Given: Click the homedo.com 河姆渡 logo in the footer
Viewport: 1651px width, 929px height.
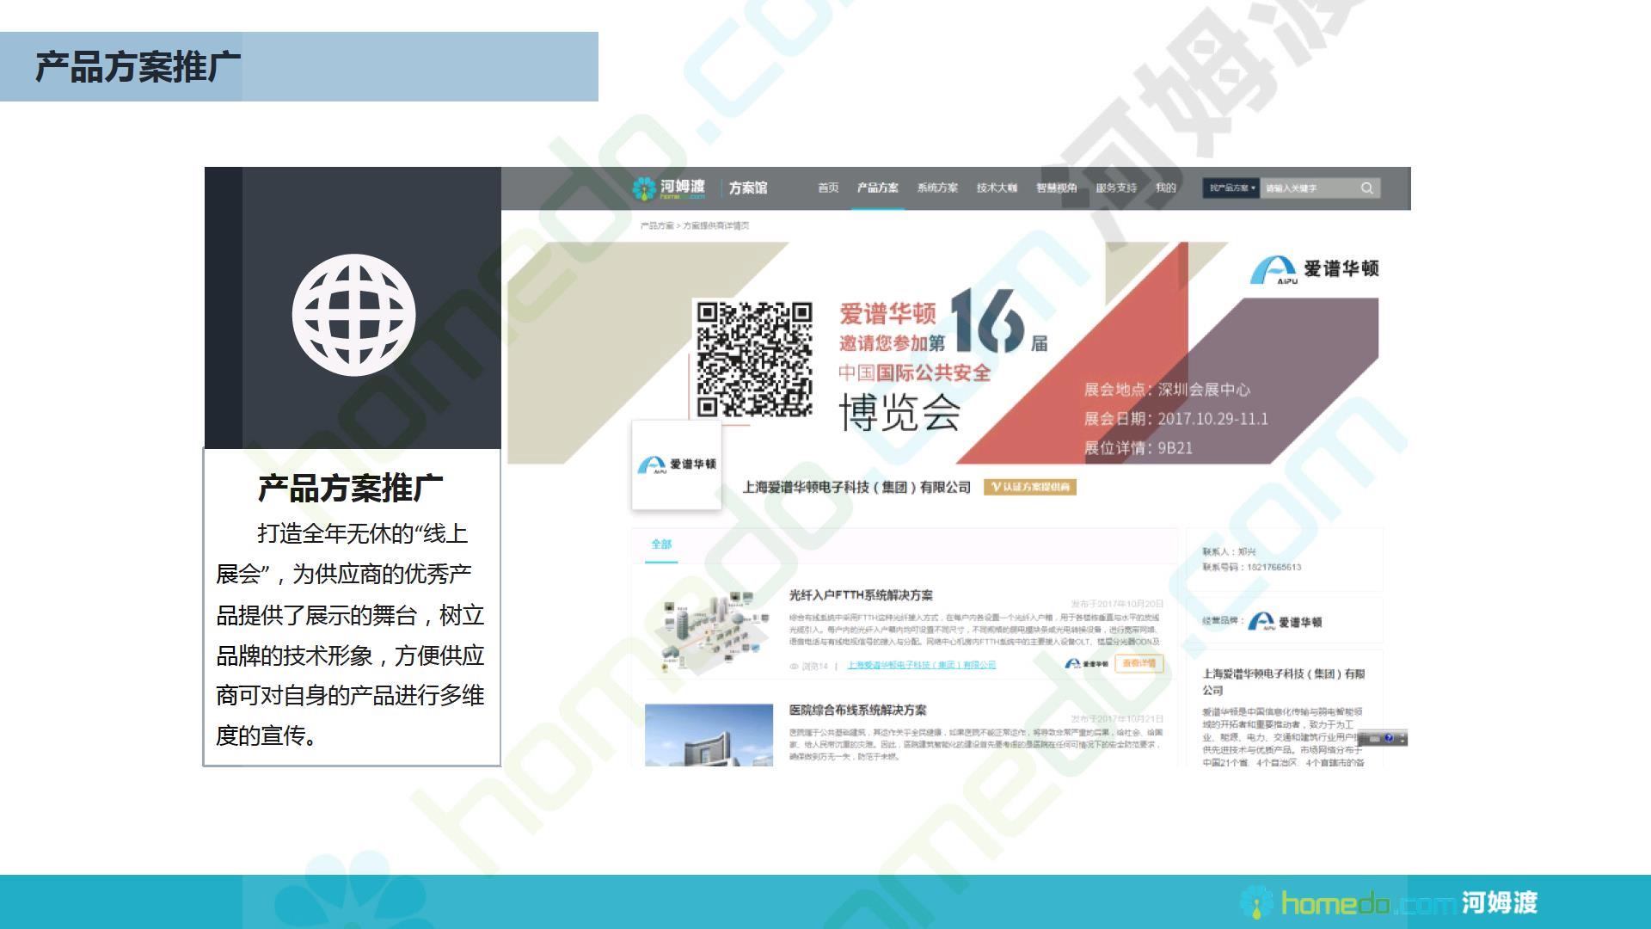Looking at the screenshot, I should pos(1389,902).
